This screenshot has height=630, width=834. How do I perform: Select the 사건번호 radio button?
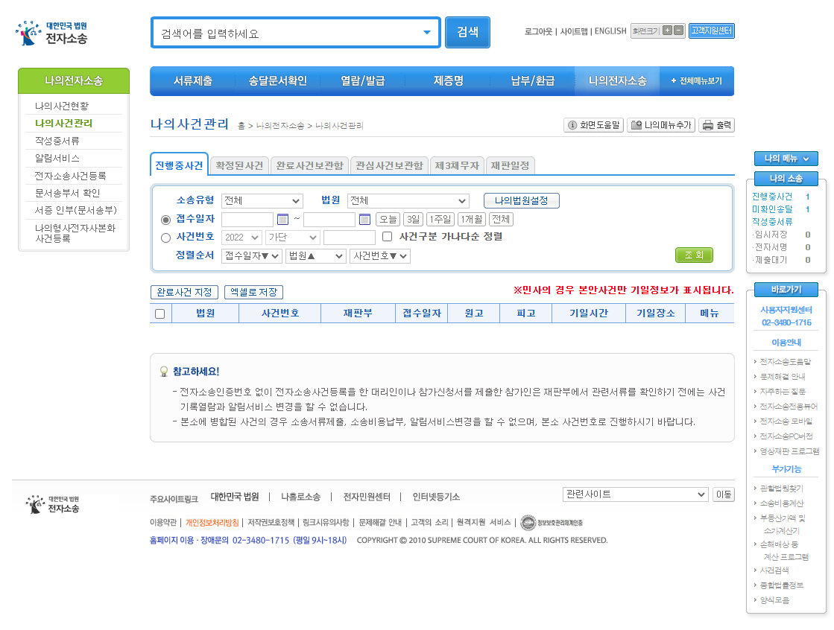click(x=166, y=238)
